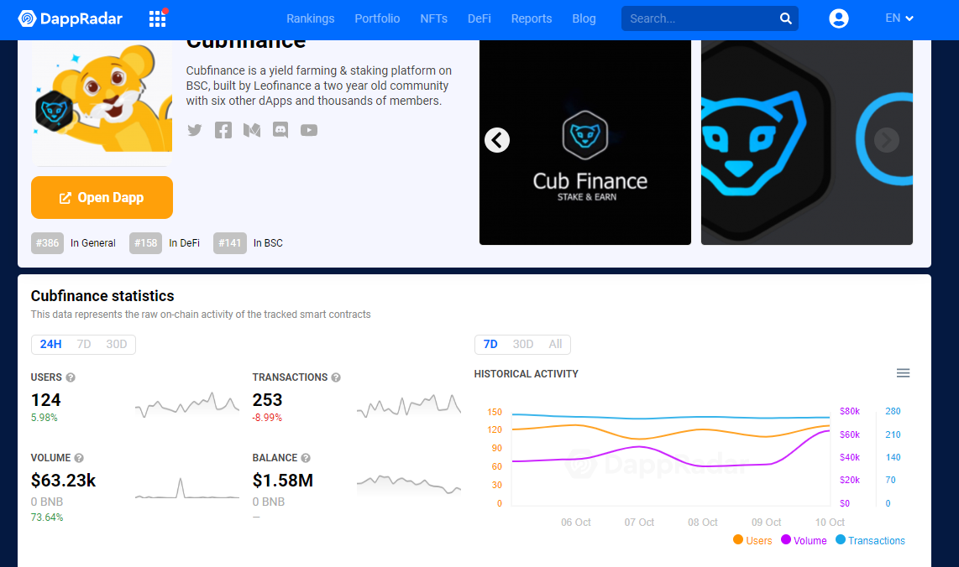Open the Portfolio menu item
The image size is (959, 567).
(x=377, y=19)
